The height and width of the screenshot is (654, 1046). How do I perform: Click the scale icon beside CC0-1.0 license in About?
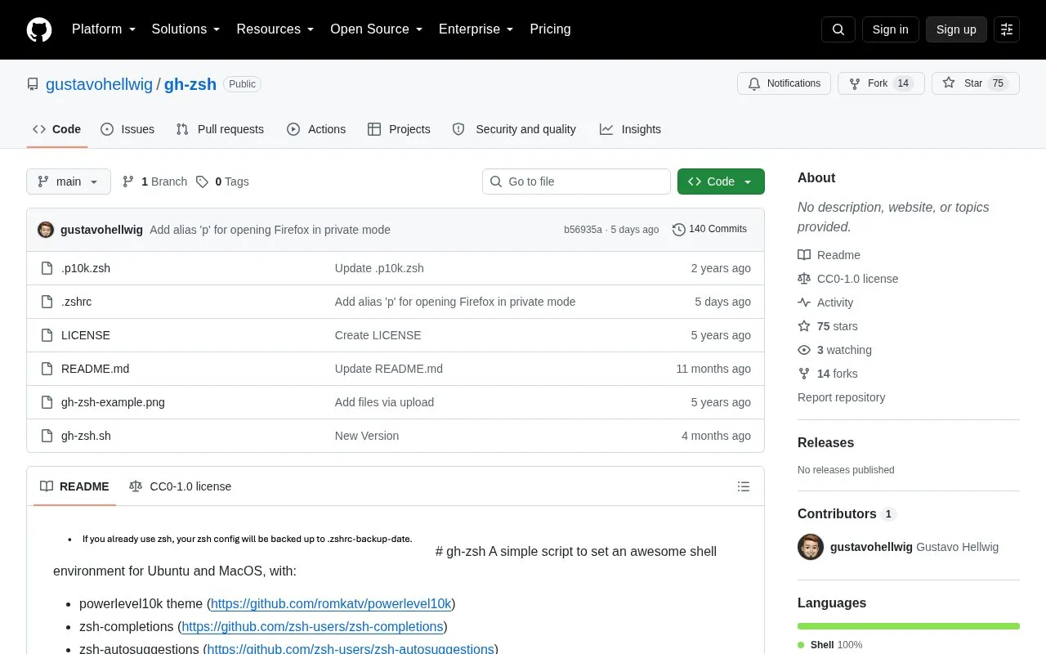[804, 279]
